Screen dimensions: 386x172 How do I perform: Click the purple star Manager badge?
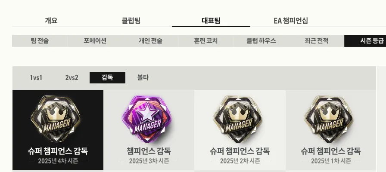(147, 119)
